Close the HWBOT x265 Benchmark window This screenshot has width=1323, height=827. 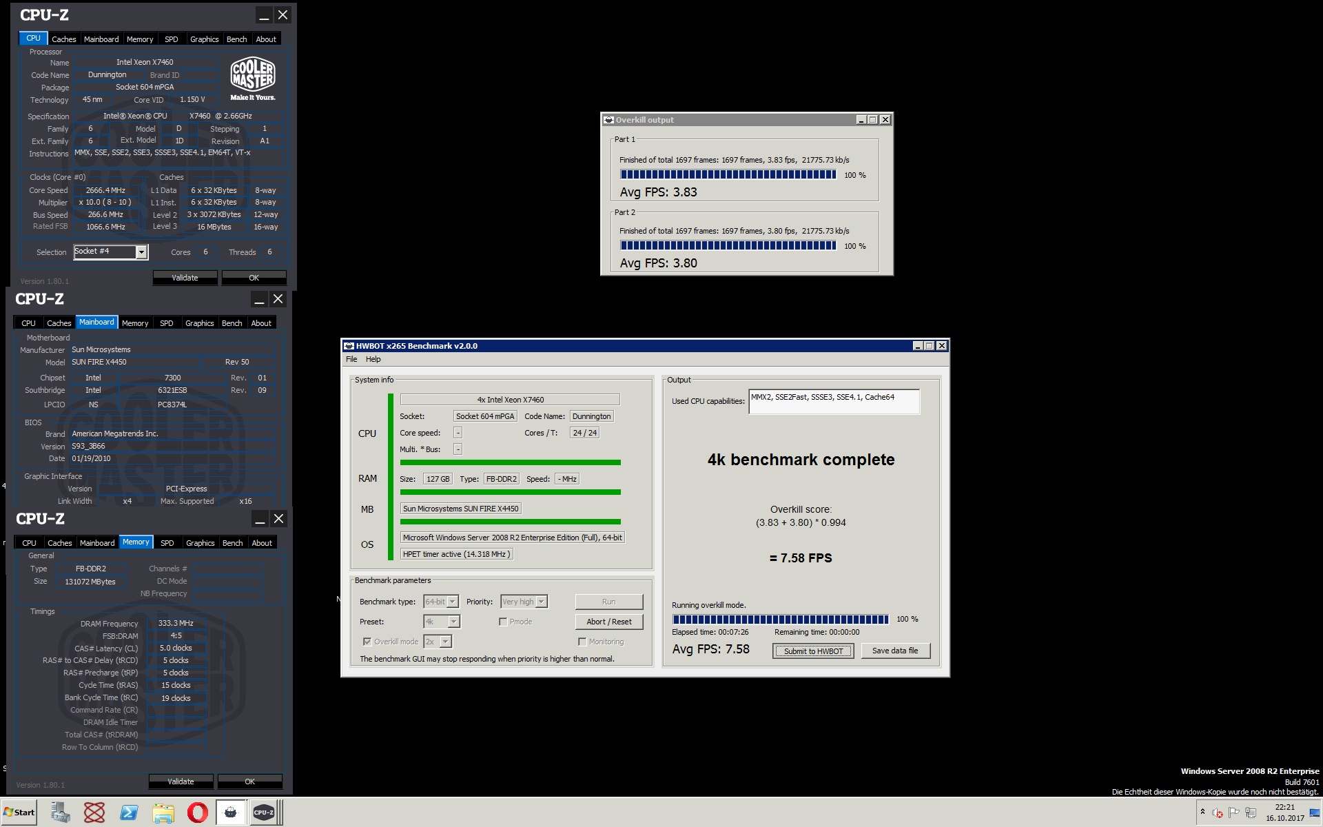coord(942,346)
